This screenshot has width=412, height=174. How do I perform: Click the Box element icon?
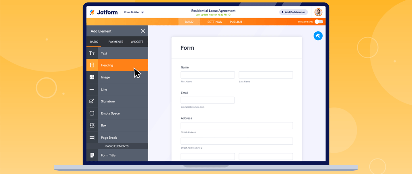pos(92,125)
